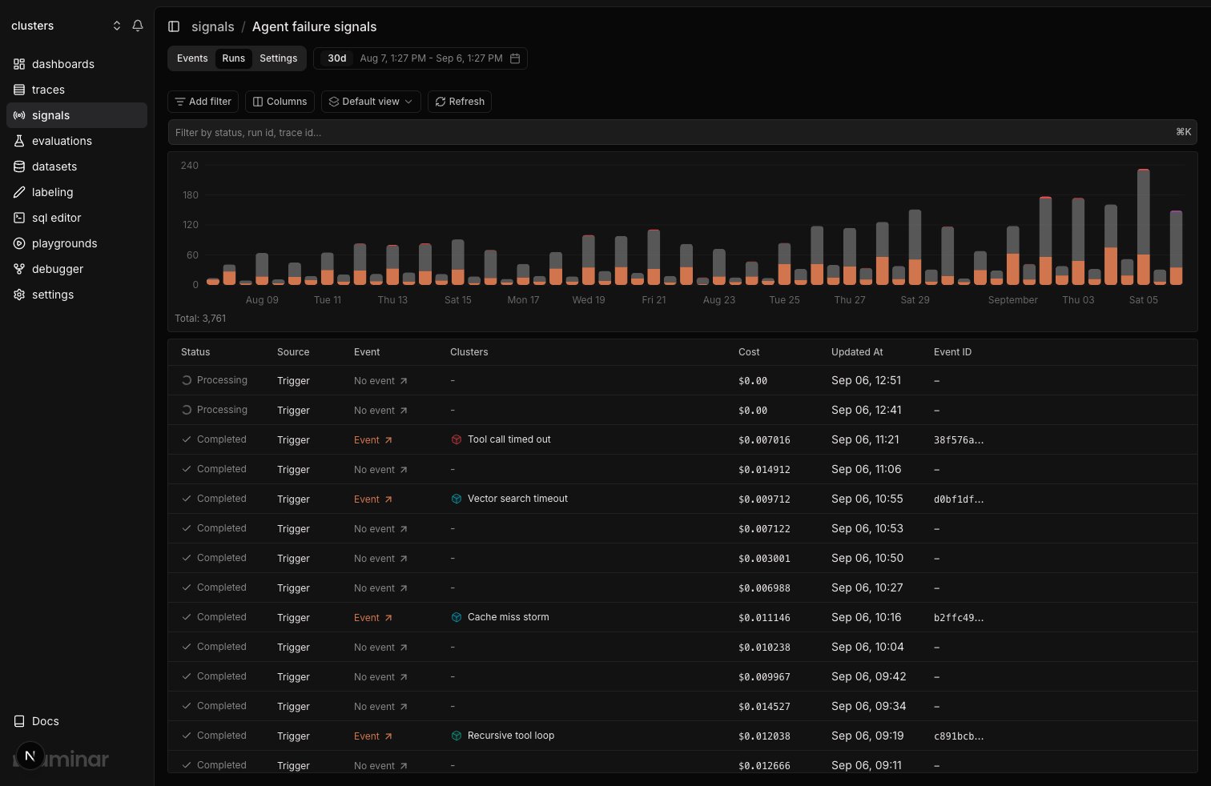Expand the Default view dropdown

(x=371, y=102)
